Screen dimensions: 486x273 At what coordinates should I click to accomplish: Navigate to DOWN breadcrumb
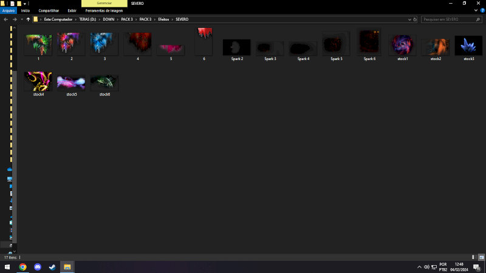pyautogui.click(x=109, y=19)
